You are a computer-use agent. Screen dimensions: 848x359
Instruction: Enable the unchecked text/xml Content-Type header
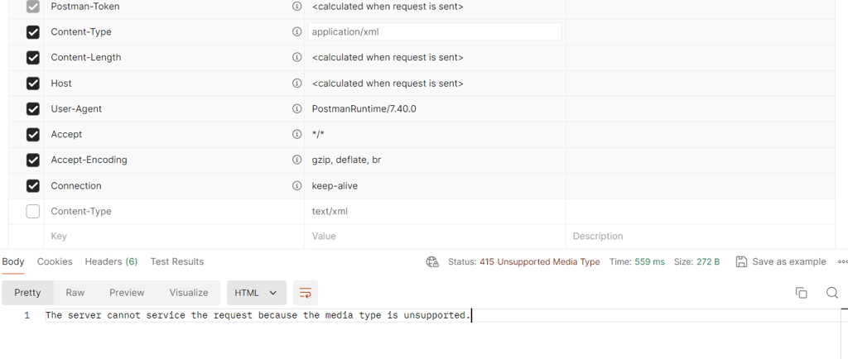pos(33,212)
